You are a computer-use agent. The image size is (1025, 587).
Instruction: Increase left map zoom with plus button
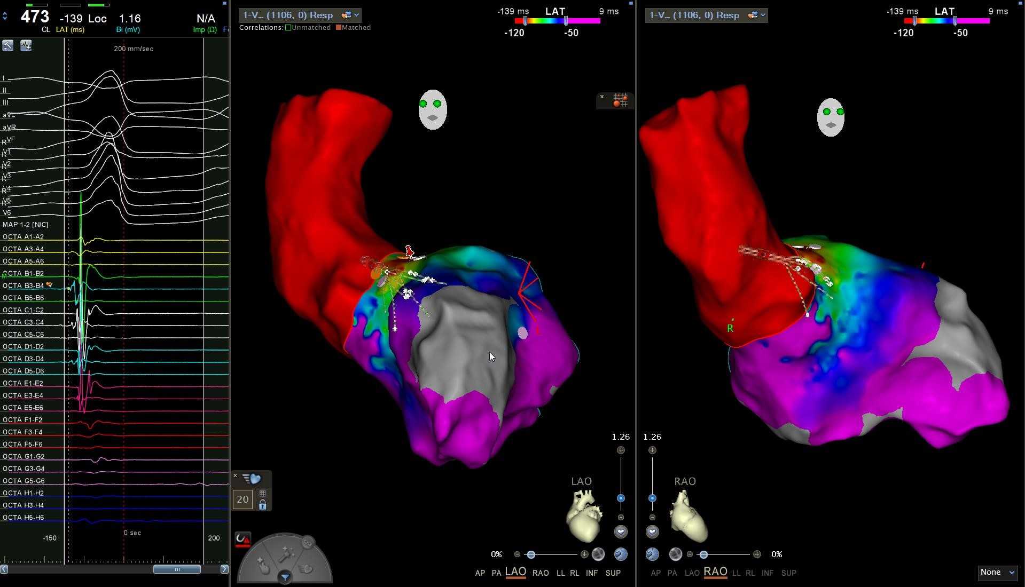[621, 450]
